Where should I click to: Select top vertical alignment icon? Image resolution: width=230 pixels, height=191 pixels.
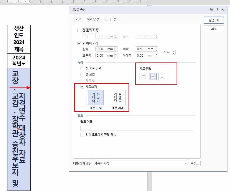pyautogui.click(x=143, y=77)
